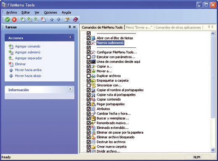Collapse the Información section chevron

coord(70,89)
